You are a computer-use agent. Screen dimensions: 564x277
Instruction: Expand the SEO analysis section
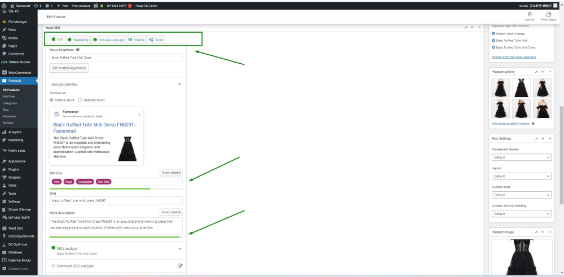(179, 248)
